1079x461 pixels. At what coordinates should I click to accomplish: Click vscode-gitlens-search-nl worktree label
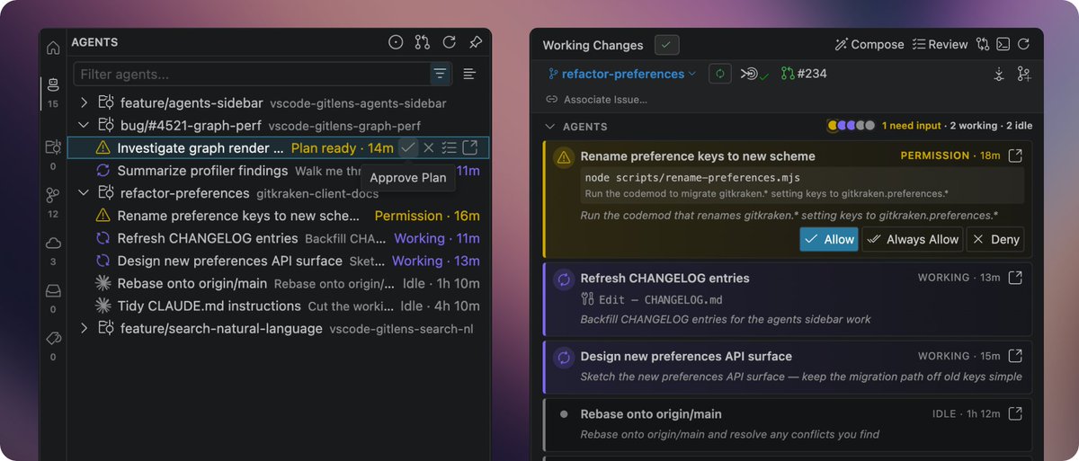pyautogui.click(x=401, y=329)
